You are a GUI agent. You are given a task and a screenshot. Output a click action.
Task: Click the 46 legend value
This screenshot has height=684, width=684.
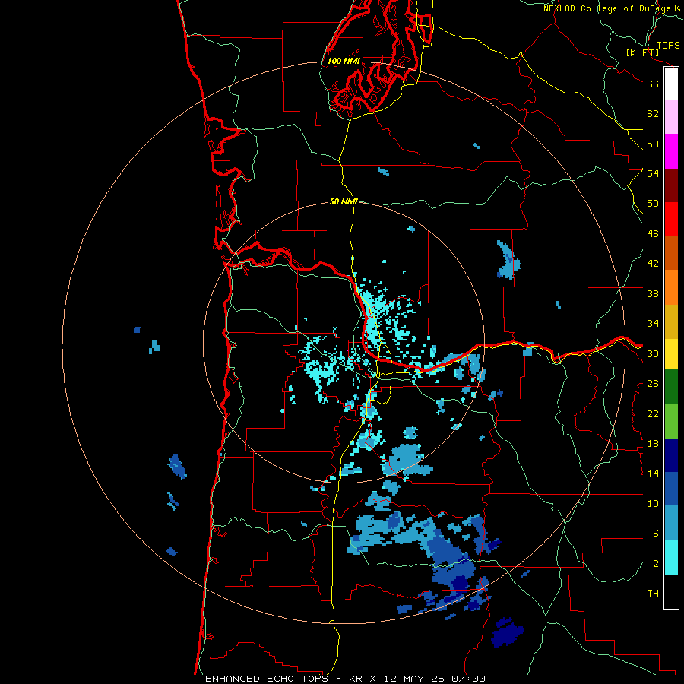click(x=653, y=234)
